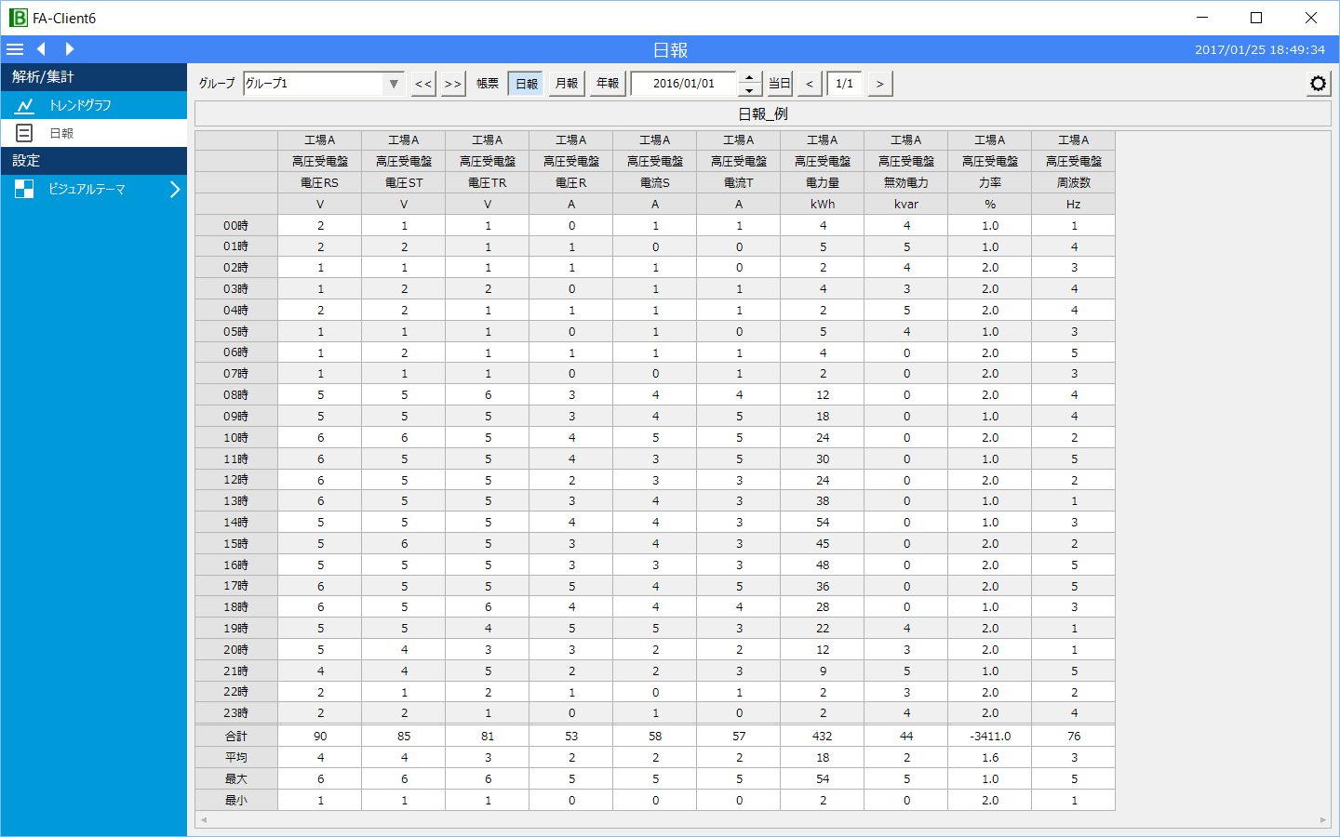Click the 電流R column header
This screenshot has height=837, width=1340.
tap(571, 183)
